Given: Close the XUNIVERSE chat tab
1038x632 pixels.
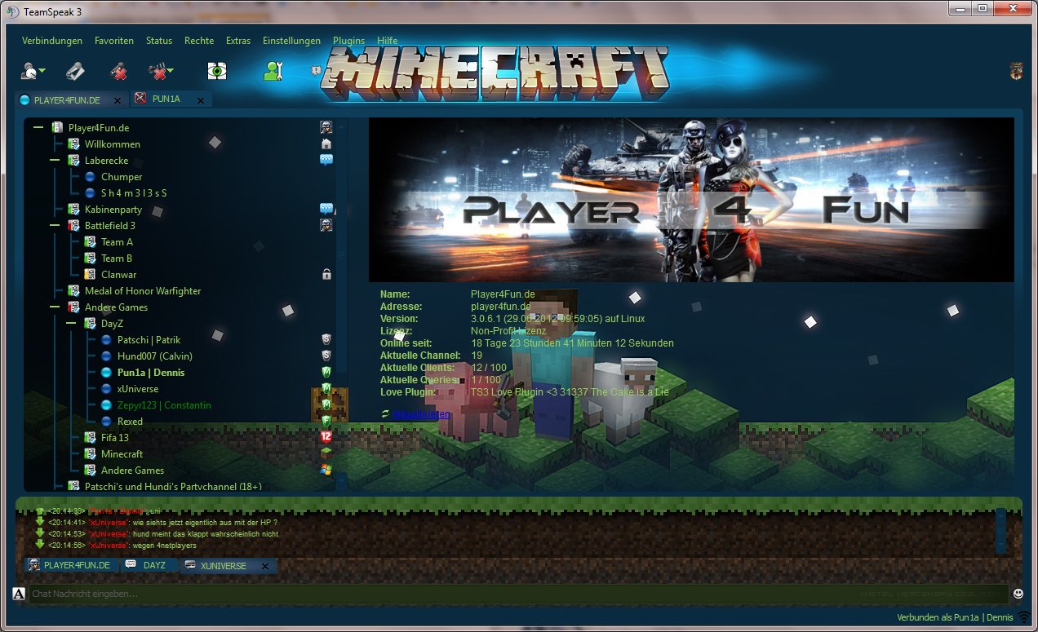Looking at the screenshot, I should 265,566.
